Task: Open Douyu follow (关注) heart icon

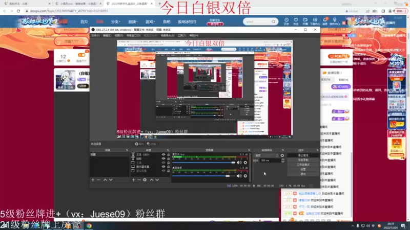Action: point(296,21)
